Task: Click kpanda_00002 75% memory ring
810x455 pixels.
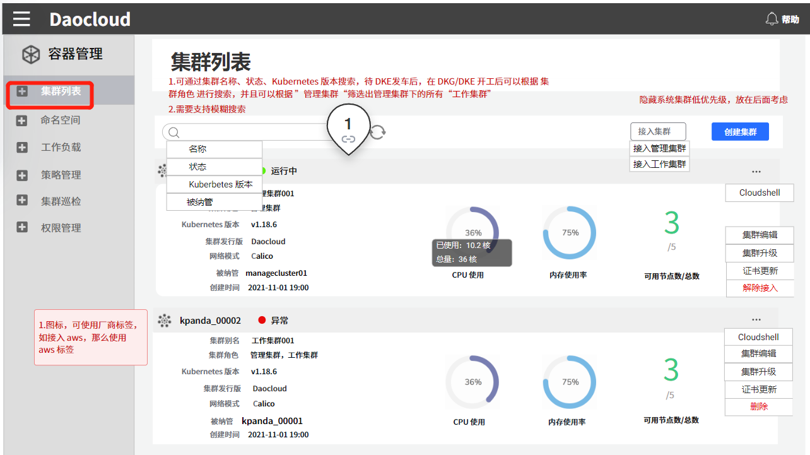Action: [570, 382]
